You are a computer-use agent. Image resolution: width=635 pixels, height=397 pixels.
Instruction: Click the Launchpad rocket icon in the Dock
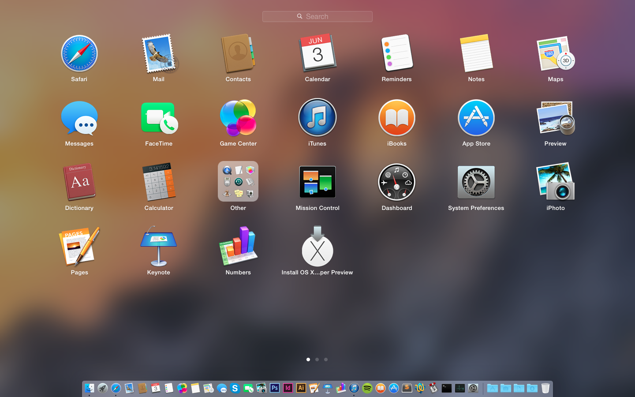[x=103, y=388]
